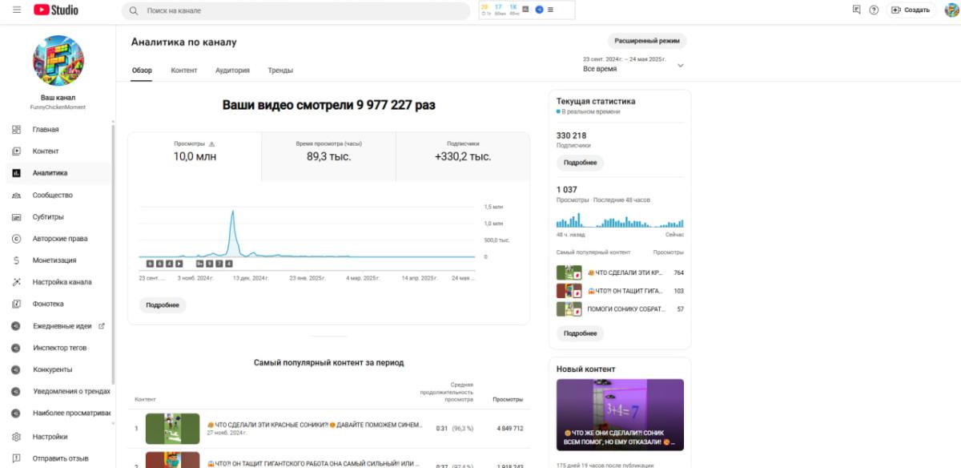
Task: Click the blue round extension icon
Action: point(539,10)
